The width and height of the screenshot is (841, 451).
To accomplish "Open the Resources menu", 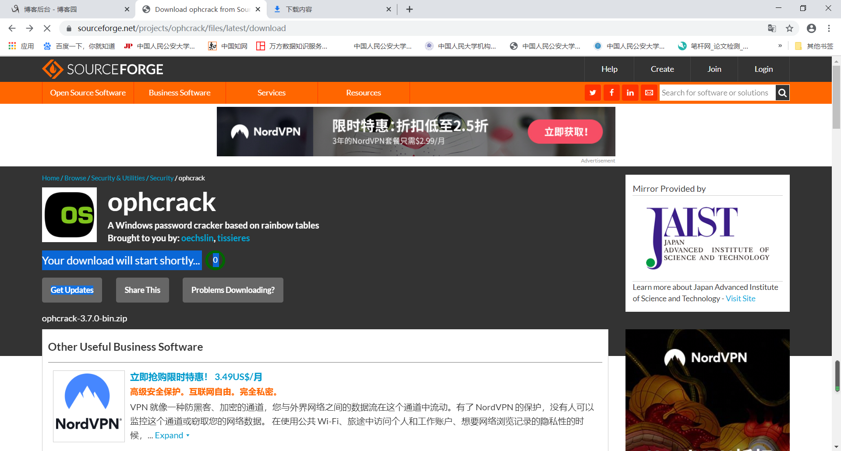I will point(364,93).
